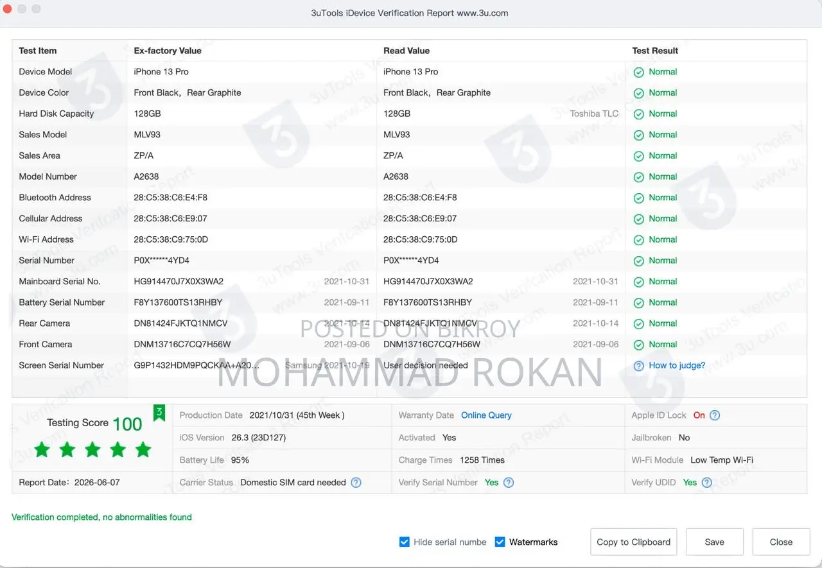Click the Normal check icon for Sales Area
The width and height of the screenshot is (822, 568).
click(x=638, y=156)
